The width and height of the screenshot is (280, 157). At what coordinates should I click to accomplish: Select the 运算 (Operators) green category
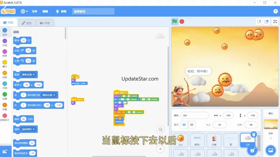(x=5, y=96)
